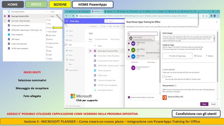Open the HOME PowerApps button
Image resolution: width=224 pixels, height=126 pixels.
93,5
